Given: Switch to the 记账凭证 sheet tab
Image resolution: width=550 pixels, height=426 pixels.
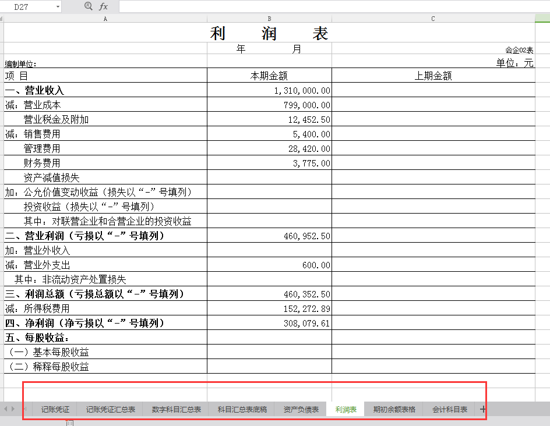Looking at the screenshot, I should click(56, 409).
